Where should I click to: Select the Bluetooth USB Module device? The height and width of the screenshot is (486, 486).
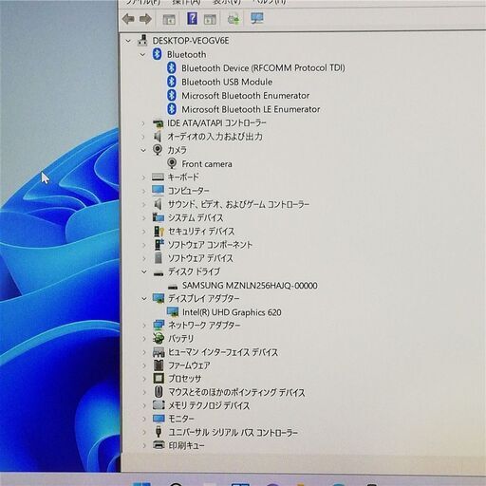point(227,82)
